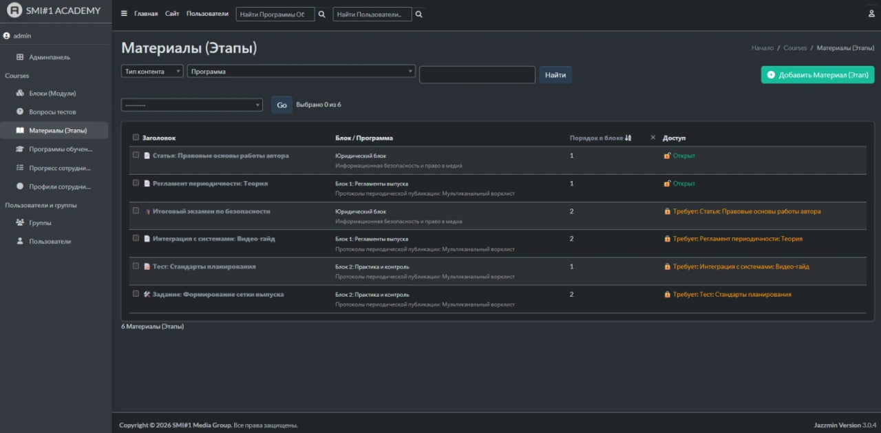Open Группы in the sidebar
The height and width of the screenshot is (433, 881).
pos(40,222)
